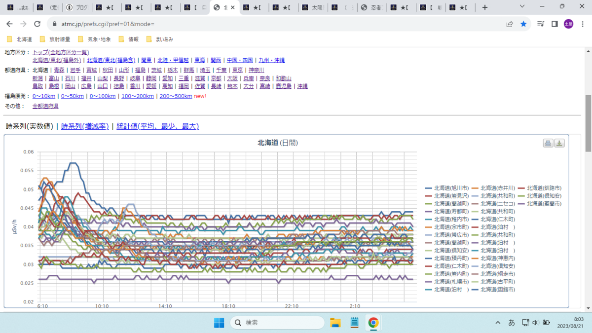592x333 pixels.
Task: Click the blue bookmark star icon
Action: (x=523, y=24)
